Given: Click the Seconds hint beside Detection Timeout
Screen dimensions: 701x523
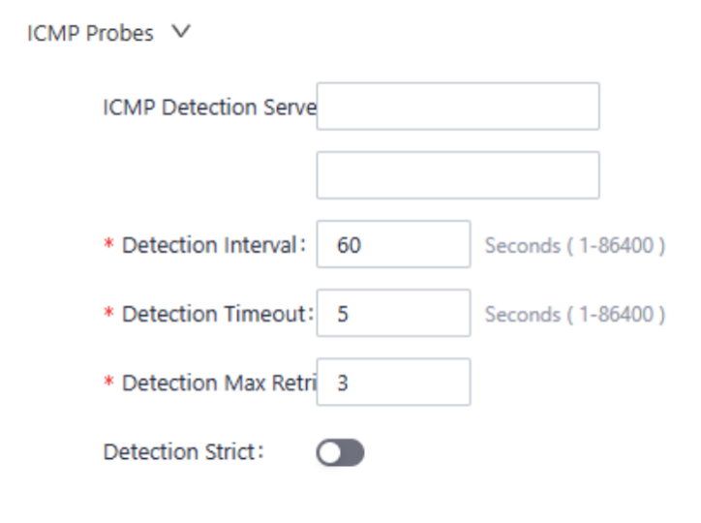Looking at the screenshot, I should click(x=574, y=315).
